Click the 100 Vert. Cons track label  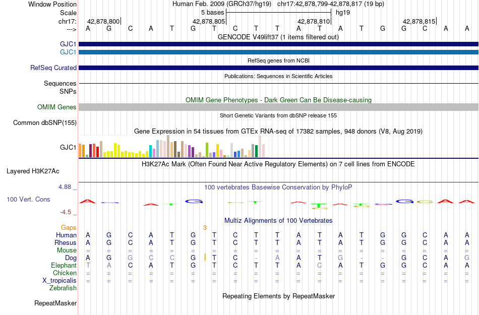point(28,199)
